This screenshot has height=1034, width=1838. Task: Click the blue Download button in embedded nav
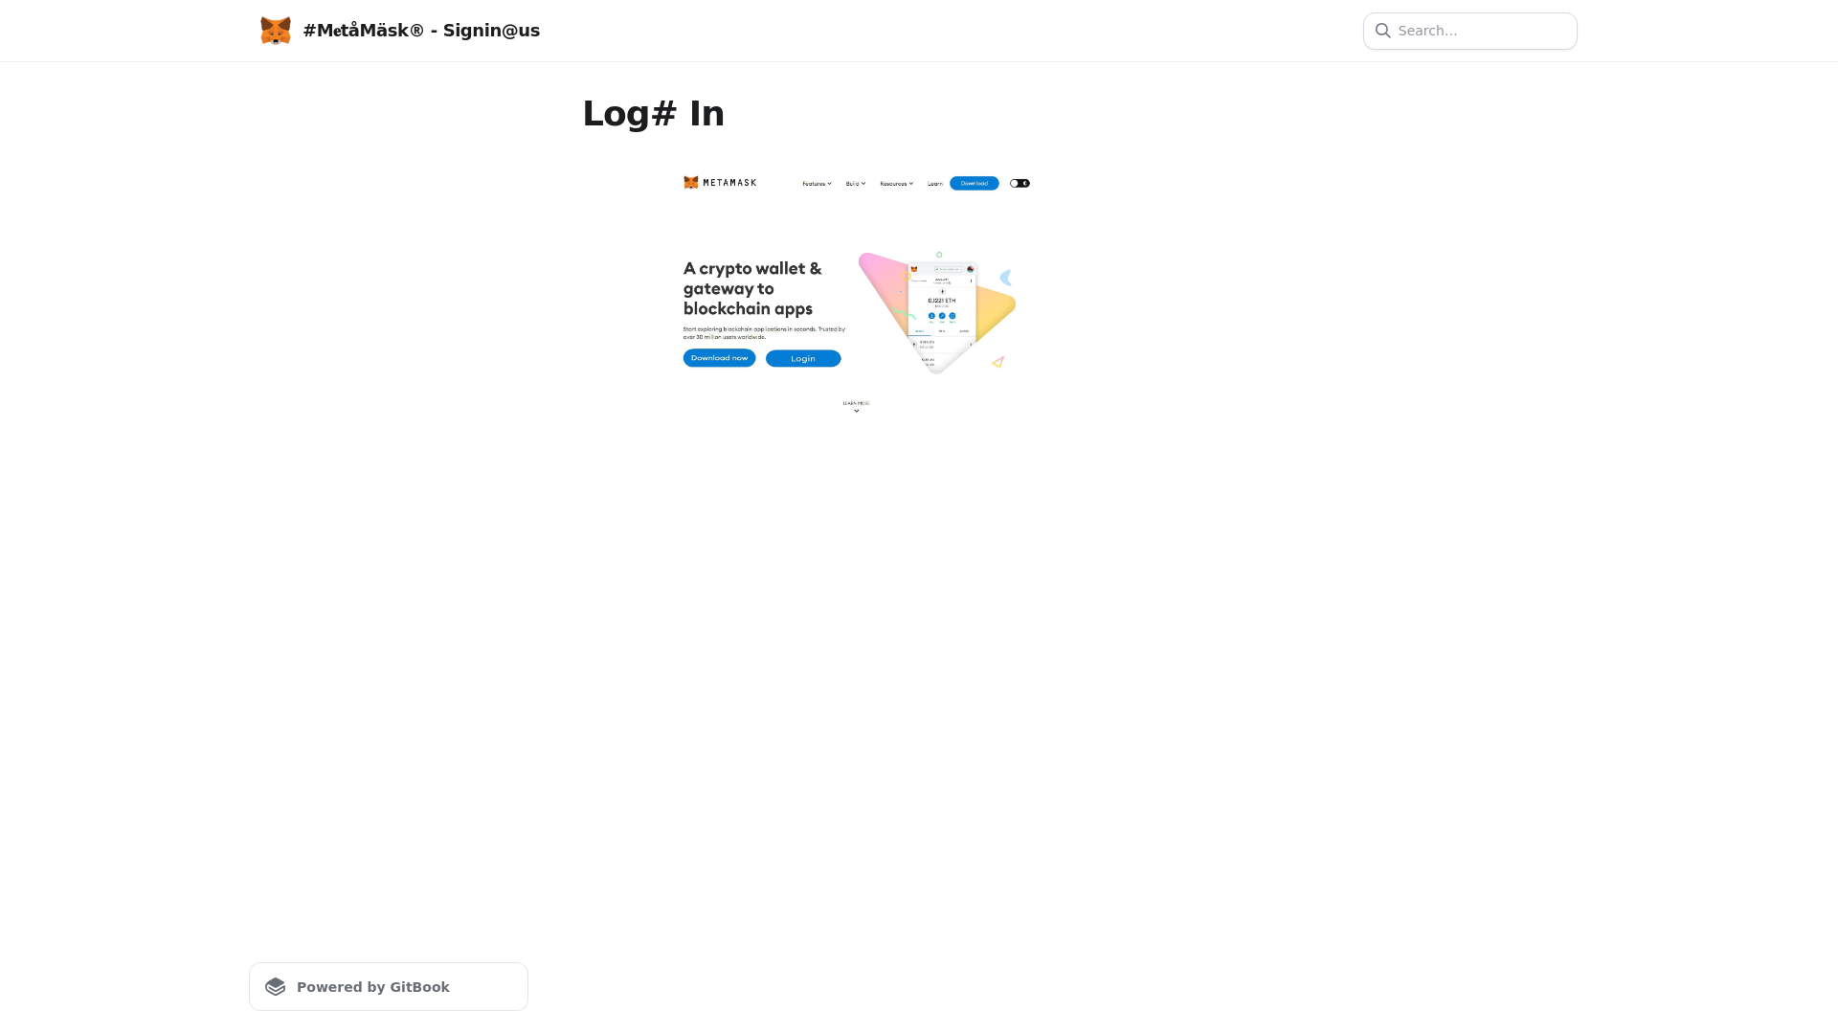coord(974,183)
